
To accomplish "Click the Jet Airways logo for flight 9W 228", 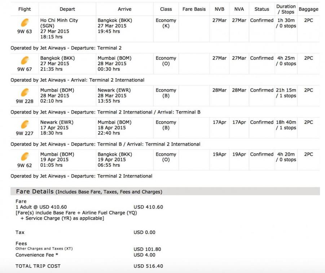I will coord(25,93).
